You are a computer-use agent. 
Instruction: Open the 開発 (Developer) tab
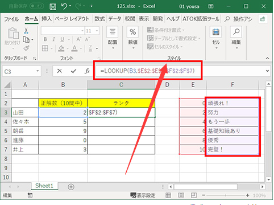click(x=157, y=19)
